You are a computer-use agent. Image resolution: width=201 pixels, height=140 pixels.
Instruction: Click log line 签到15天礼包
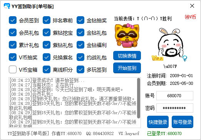coord(73,115)
